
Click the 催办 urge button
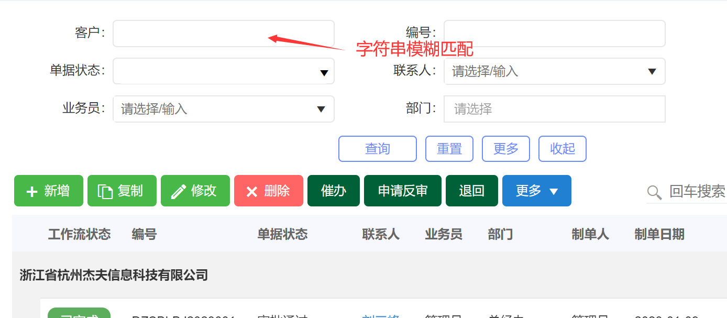333,191
